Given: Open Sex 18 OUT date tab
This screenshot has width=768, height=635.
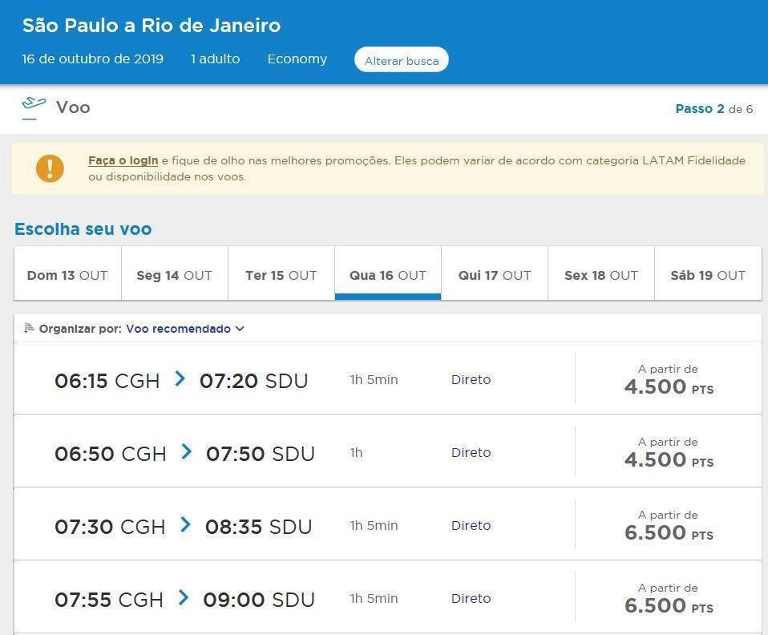Looking at the screenshot, I should coord(601,275).
